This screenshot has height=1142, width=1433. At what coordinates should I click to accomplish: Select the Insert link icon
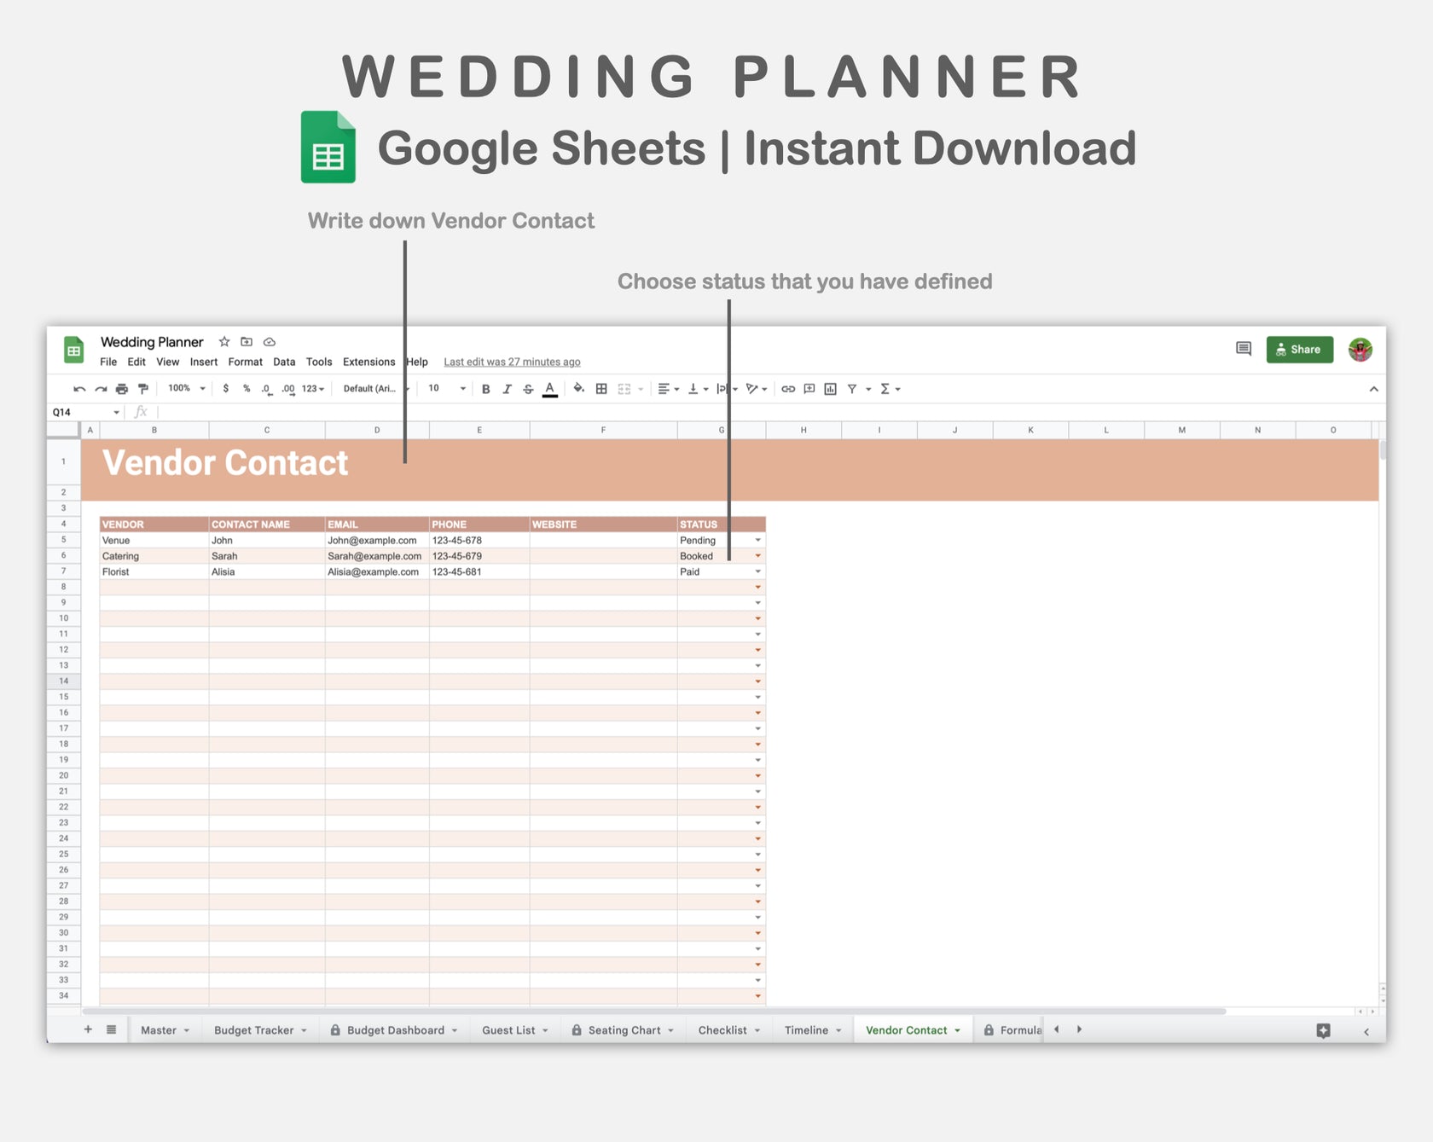point(786,388)
